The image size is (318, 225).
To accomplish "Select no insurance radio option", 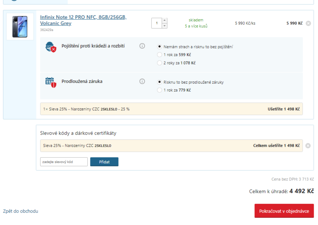I will click(159, 47).
